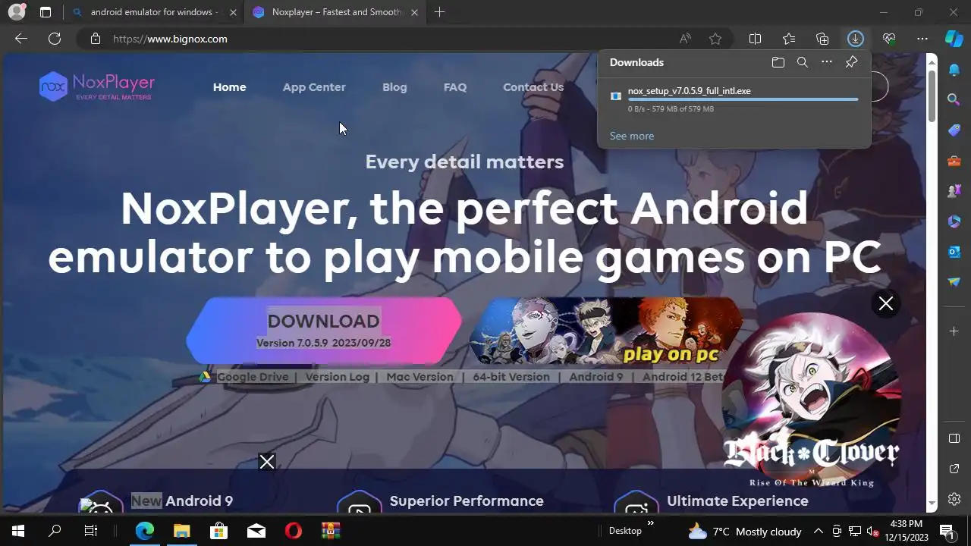The width and height of the screenshot is (971, 546).
Task: Open the Black Clover ad image
Action: pyautogui.click(x=811, y=399)
